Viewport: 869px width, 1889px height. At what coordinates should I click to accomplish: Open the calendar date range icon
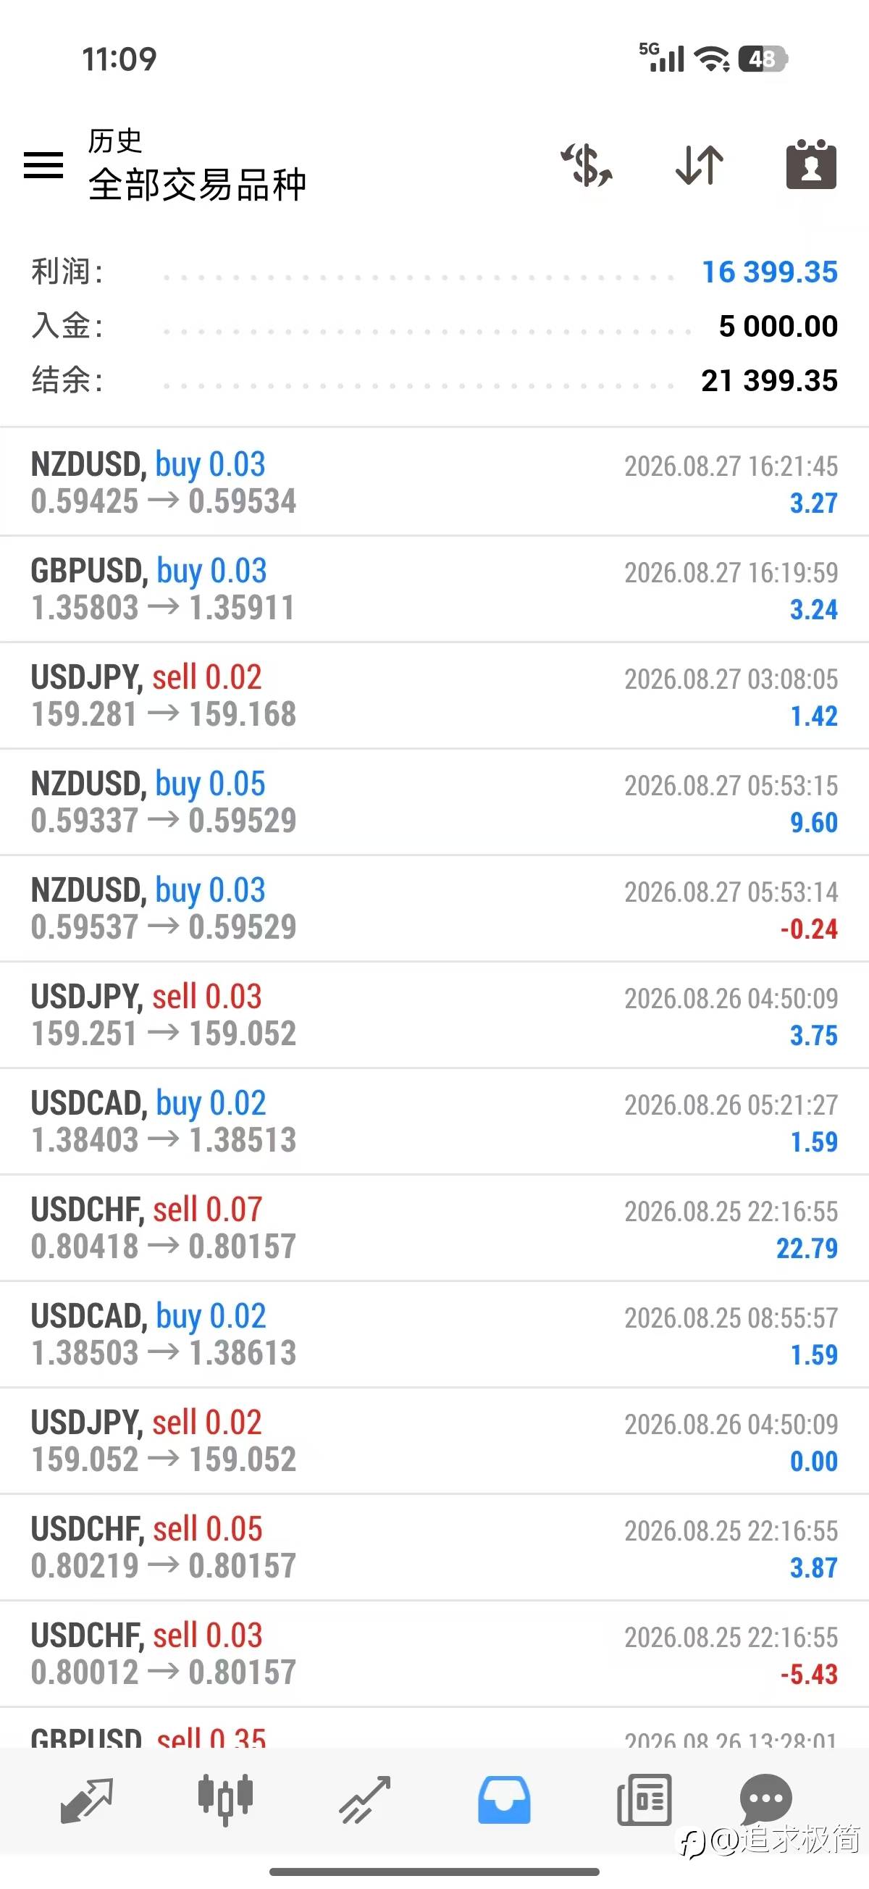pos(811,164)
